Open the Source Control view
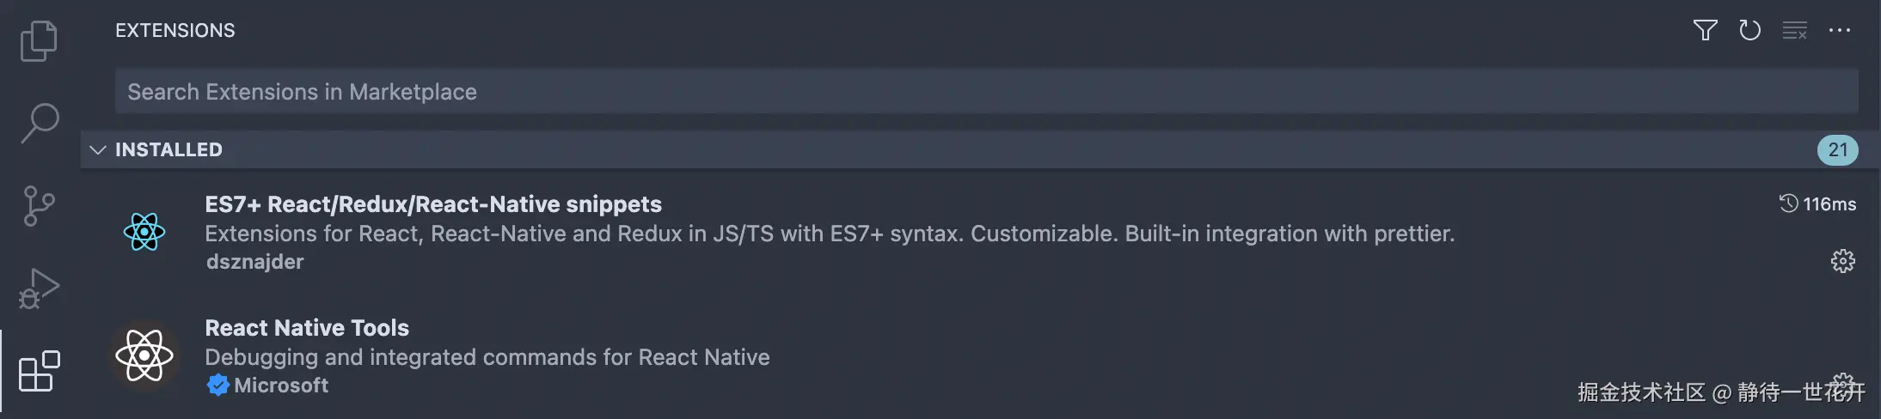Image resolution: width=1881 pixels, height=419 pixels. [x=39, y=206]
